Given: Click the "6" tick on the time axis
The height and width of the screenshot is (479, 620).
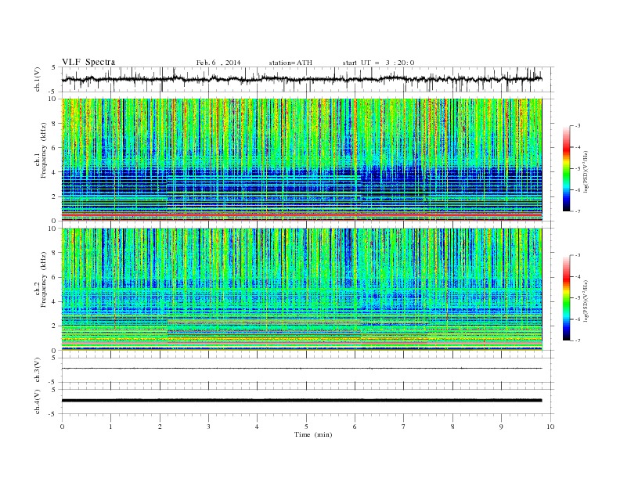Looking at the screenshot, I should pyautogui.click(x=355, y=427).
